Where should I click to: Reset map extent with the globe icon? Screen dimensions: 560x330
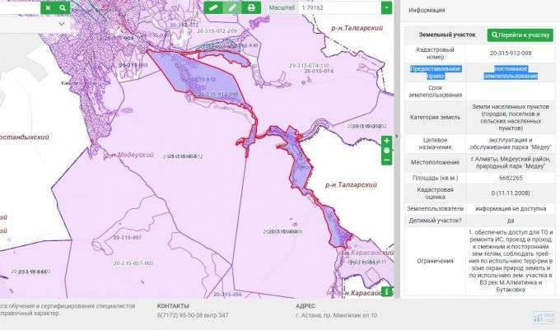(387, 151)
